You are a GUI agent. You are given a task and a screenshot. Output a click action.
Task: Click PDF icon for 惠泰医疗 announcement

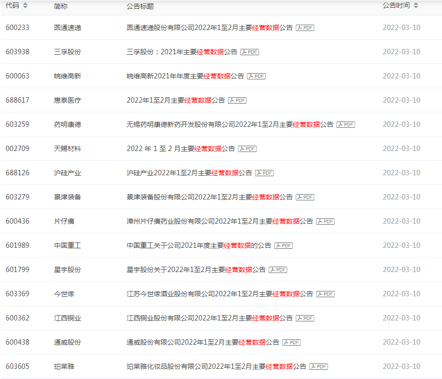coord(237,101)
